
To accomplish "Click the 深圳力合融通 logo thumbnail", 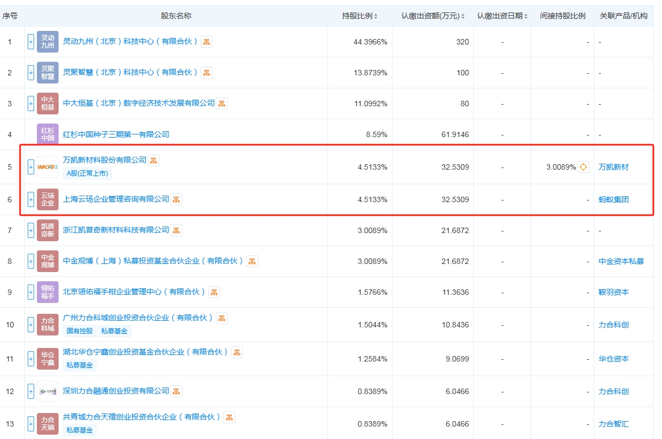I will [48, 391].
